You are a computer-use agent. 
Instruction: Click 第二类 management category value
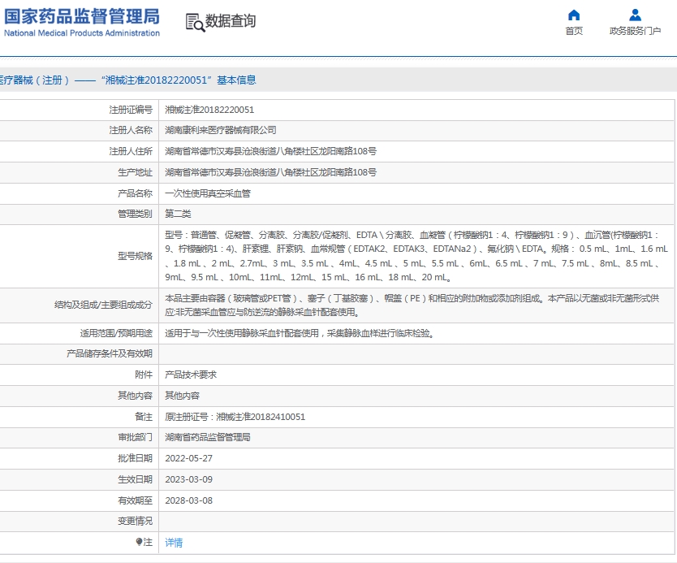(178, 214)
